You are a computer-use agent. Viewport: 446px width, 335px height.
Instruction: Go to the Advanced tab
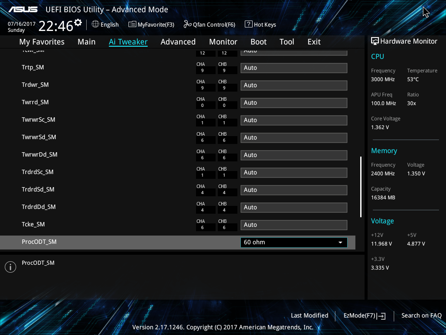178,42
